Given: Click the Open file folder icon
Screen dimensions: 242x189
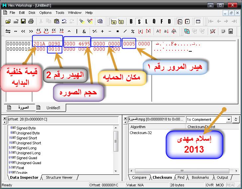Looking at the screenshot, I should 8,22.
